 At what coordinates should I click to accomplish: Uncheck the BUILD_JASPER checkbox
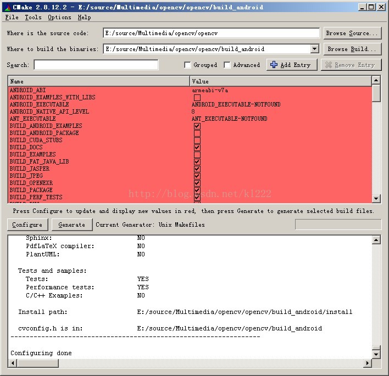pyautogui.click(x=197, y=169)
